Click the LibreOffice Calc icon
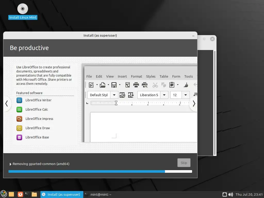Image resolution: width=264 pixels, height=198 pixels. point(19,109)
